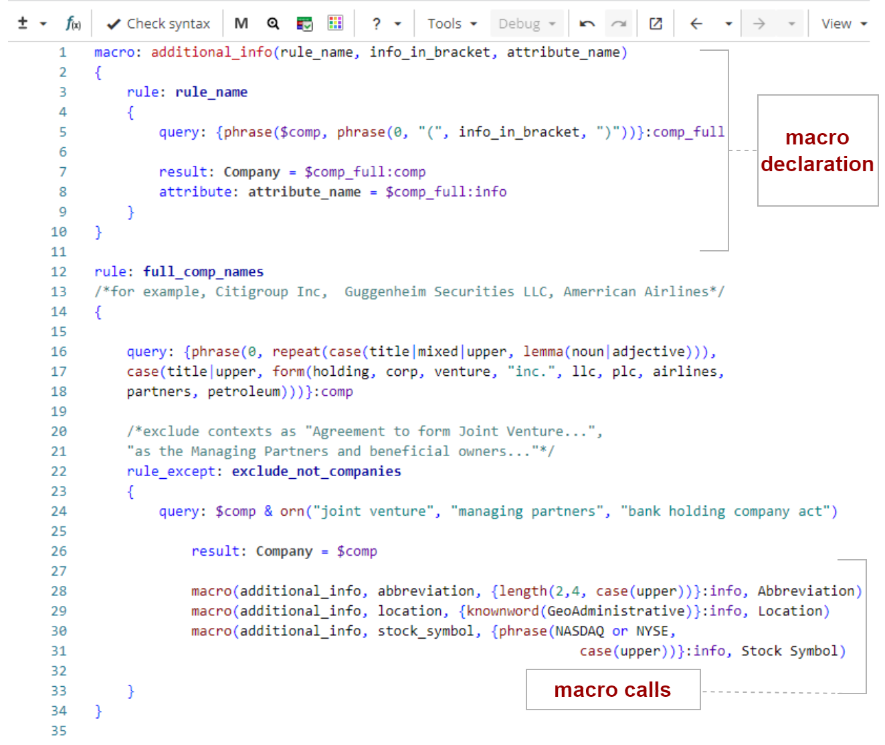Image resolution: width=885 pixels, height=745 pixels.
Task: Click the macro declaration label
Action: [x=817, y=150]
